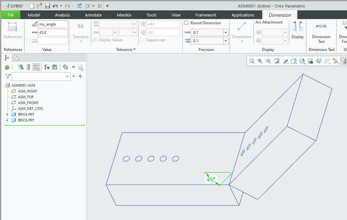Click the Refit zoom-to-fit icon
The image size is (347, 220).
click(x=251, y=61)
